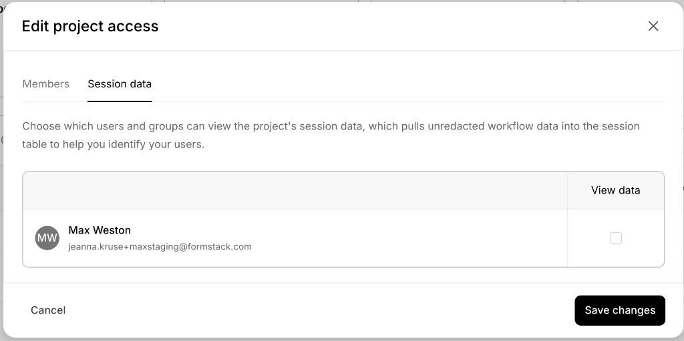Click the empty table header cell
Screen dimensions: 684x341
point(295,191)
